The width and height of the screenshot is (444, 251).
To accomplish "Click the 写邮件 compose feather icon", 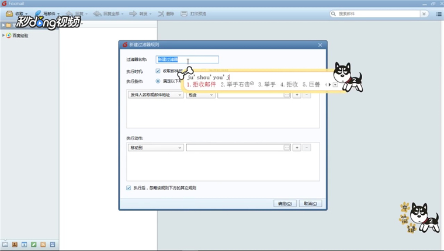I will point(37,13).
